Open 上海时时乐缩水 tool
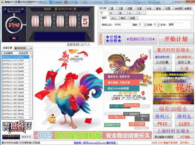 (173, 131)
